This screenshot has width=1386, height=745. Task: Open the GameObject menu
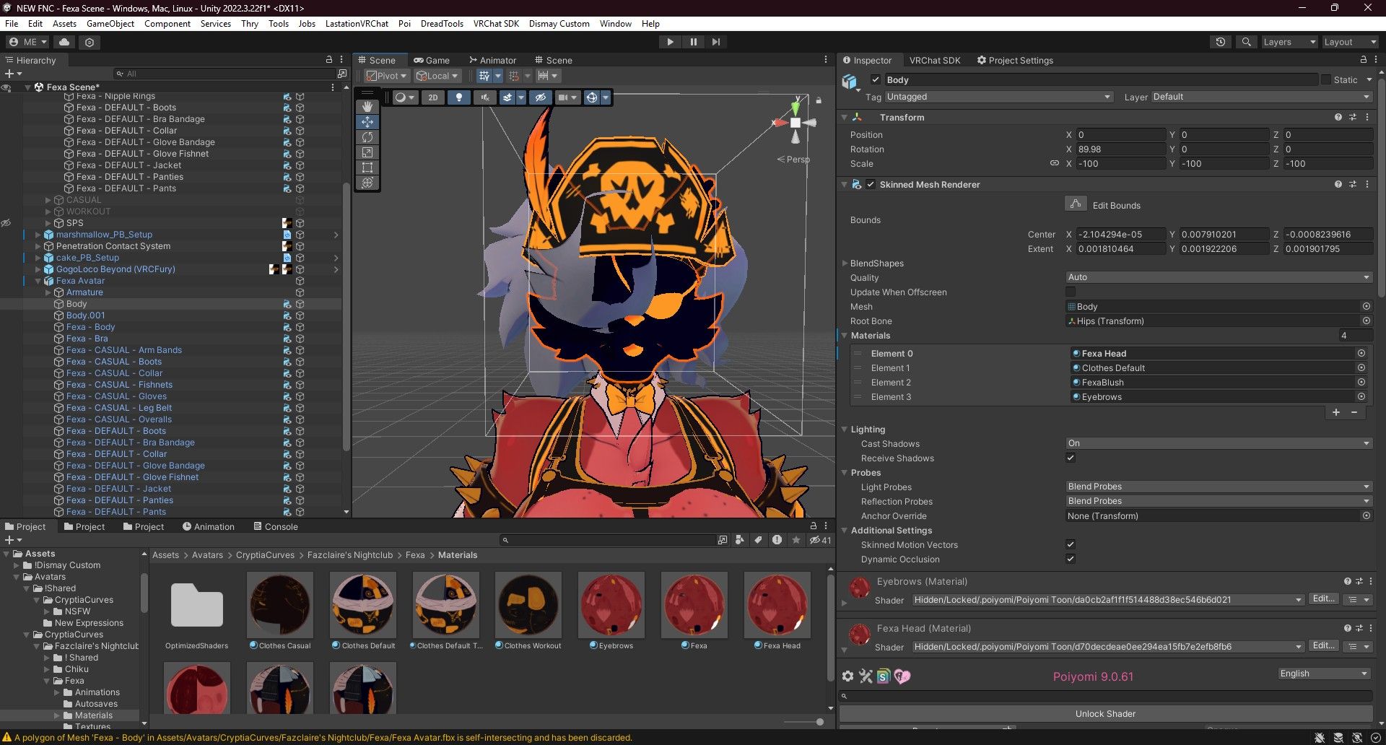110,23
